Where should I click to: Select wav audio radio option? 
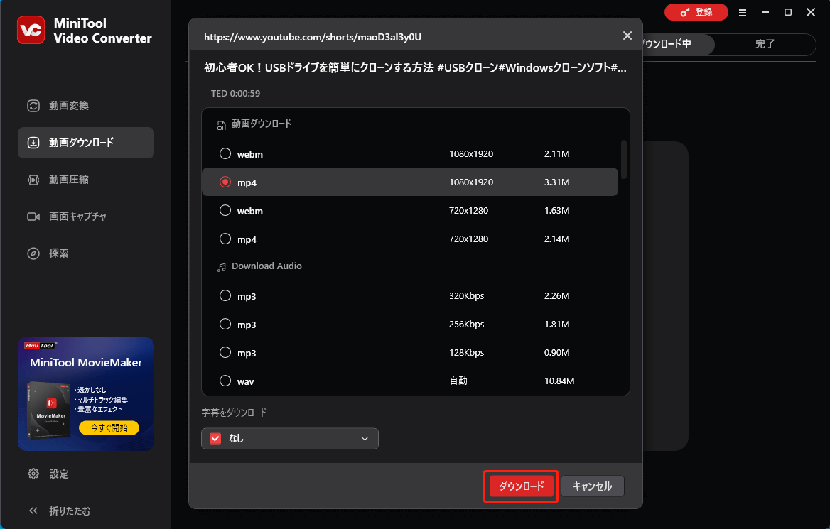(225, 381)
